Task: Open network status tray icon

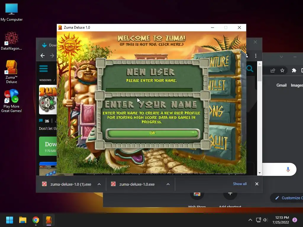Action: click(x=258, y=220)
